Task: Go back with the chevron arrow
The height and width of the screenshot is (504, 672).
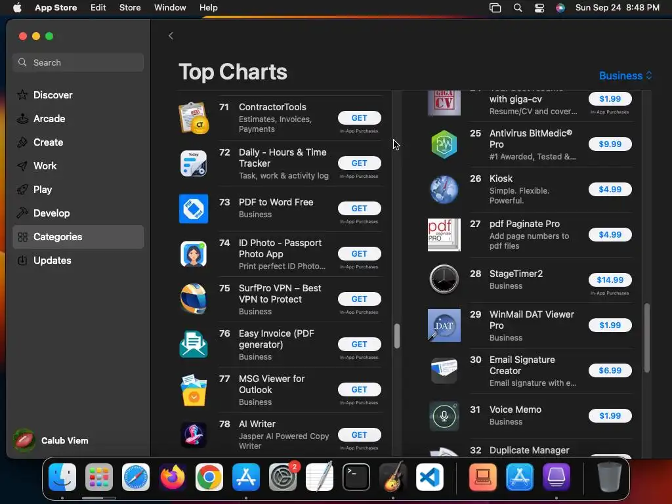Action: 171,36
